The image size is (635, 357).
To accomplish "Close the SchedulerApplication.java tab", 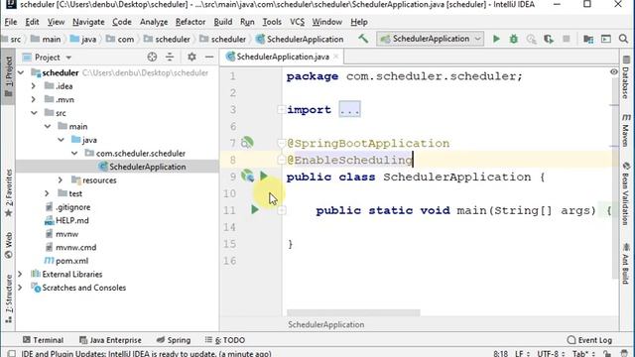I will (x=336, y=57).
